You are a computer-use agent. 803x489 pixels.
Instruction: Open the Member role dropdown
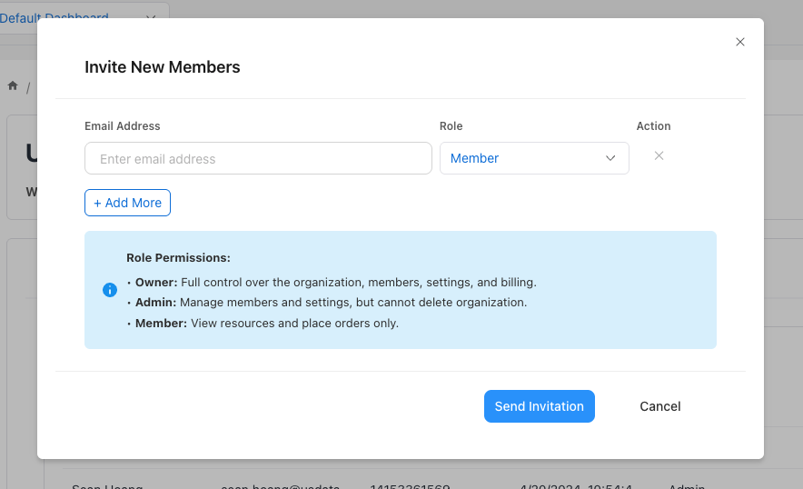coord(534,158)
